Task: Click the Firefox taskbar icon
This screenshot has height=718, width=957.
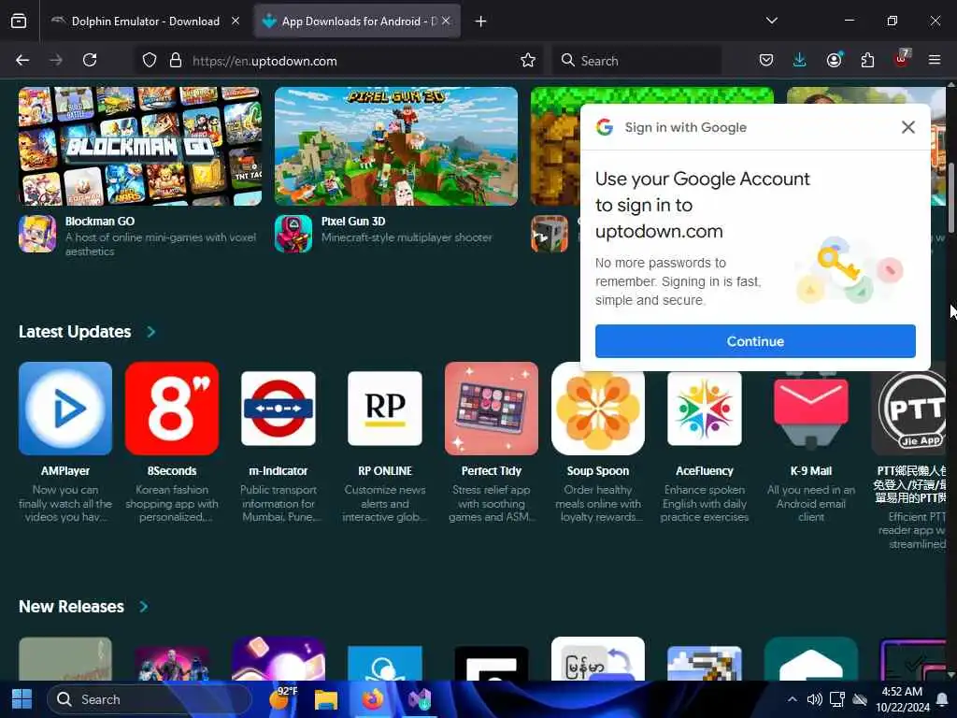Action: 372,699
